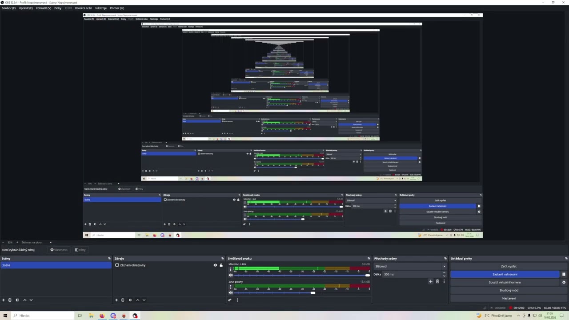
Task: Undock the Zdroje panel
Action: click(x=223, y=258)
